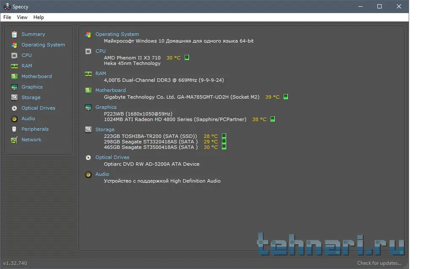Click the Audio speaker icon in sidebar

point(14,119)
